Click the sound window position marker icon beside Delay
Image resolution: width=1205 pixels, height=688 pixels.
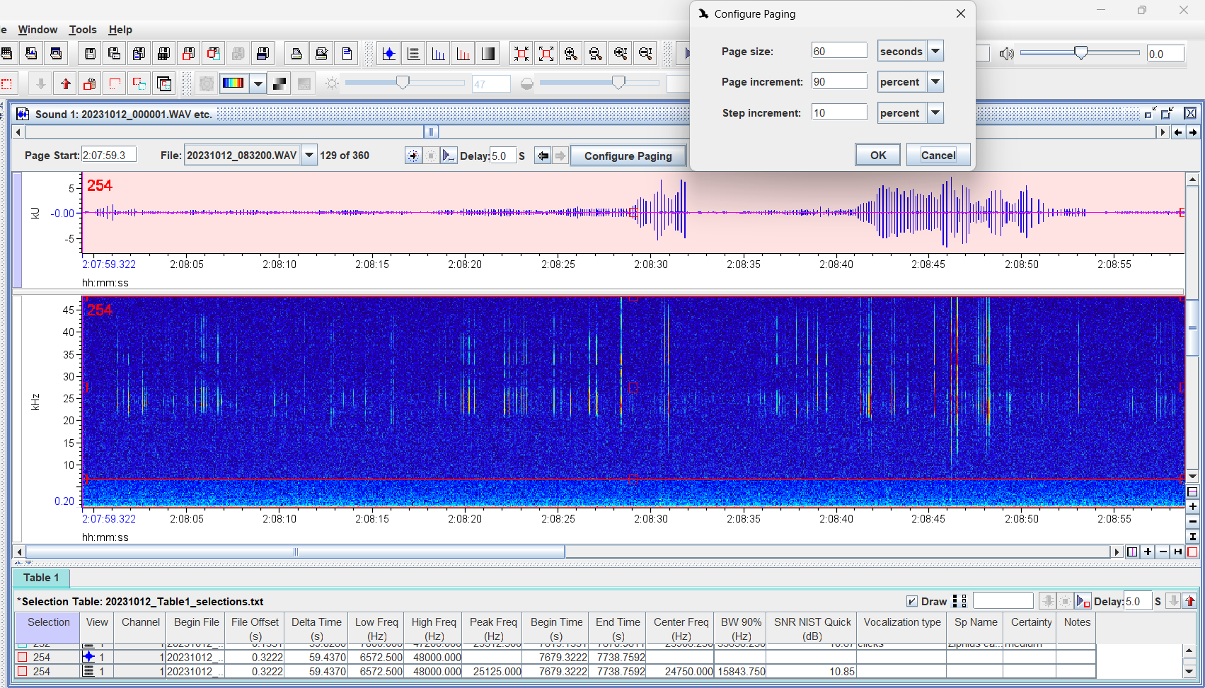coord(413,156)
